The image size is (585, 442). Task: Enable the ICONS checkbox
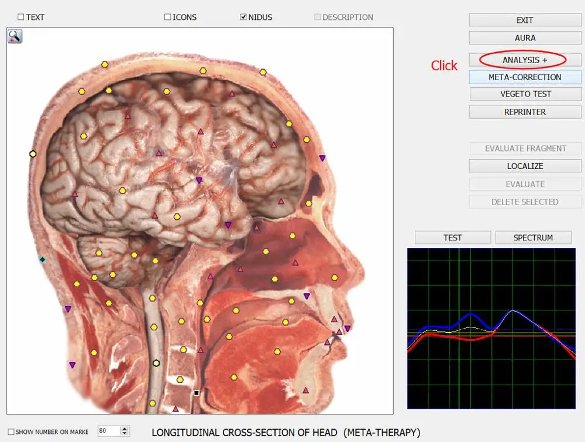coord(168,18)
